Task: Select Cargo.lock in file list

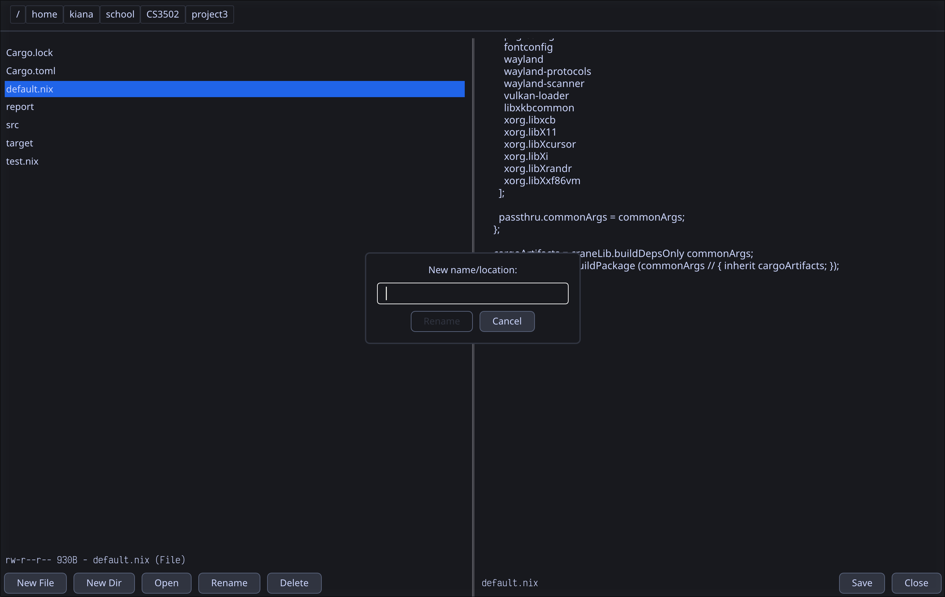Action: (29, 53)
